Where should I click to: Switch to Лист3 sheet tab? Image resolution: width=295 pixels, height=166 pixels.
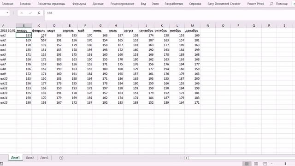click(x=44, y=158)
